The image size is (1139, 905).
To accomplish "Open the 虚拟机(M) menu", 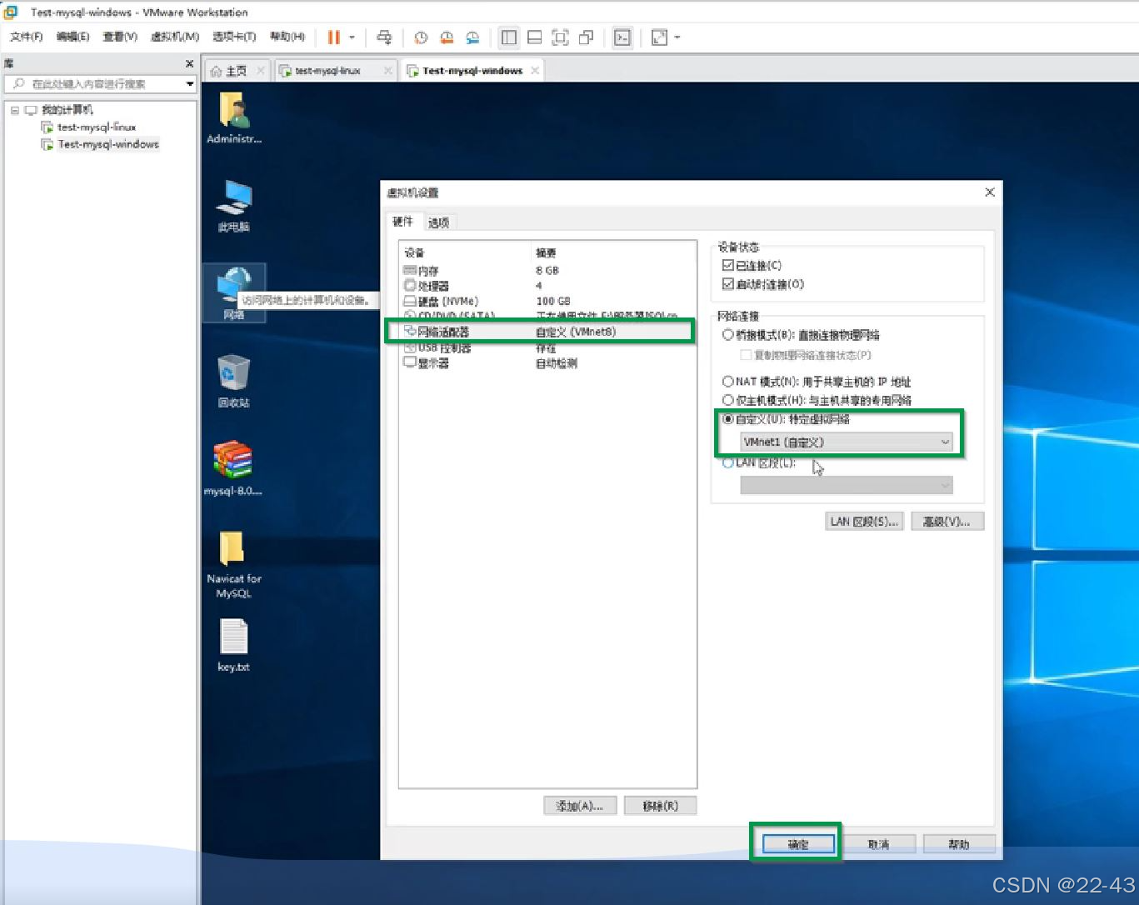I will pyautogui.click(x=175, y=37).
